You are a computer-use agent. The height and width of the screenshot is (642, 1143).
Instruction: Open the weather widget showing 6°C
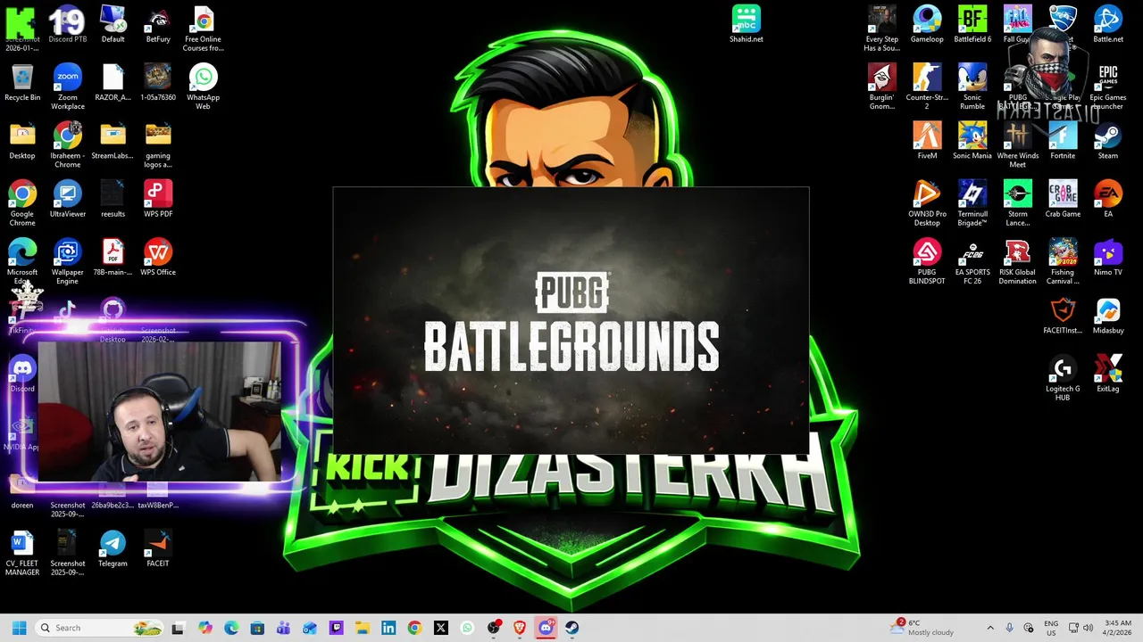pyautogui.click(x=922, y=628)
